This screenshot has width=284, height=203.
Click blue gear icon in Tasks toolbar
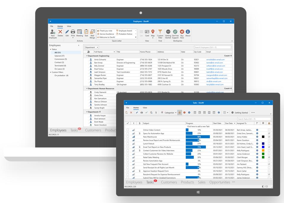pyautogui.click(x=219, y=112)
